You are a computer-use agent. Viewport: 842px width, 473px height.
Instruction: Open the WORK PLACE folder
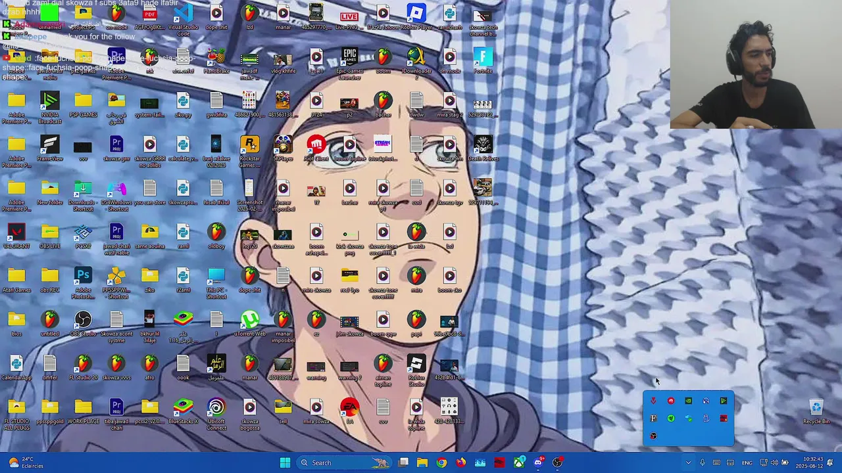tap(83, 412)
